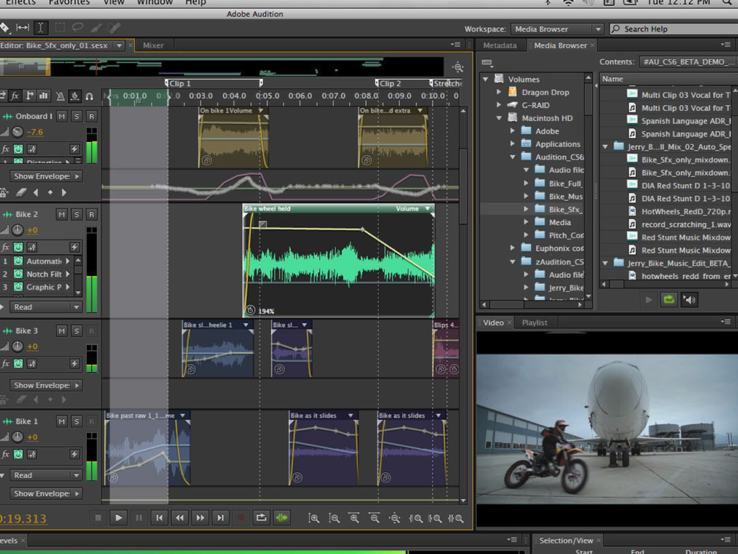This screenshot has height=554, width=738.
Task: Toggle Media Browser loop playback button
Action: [669, 300]
